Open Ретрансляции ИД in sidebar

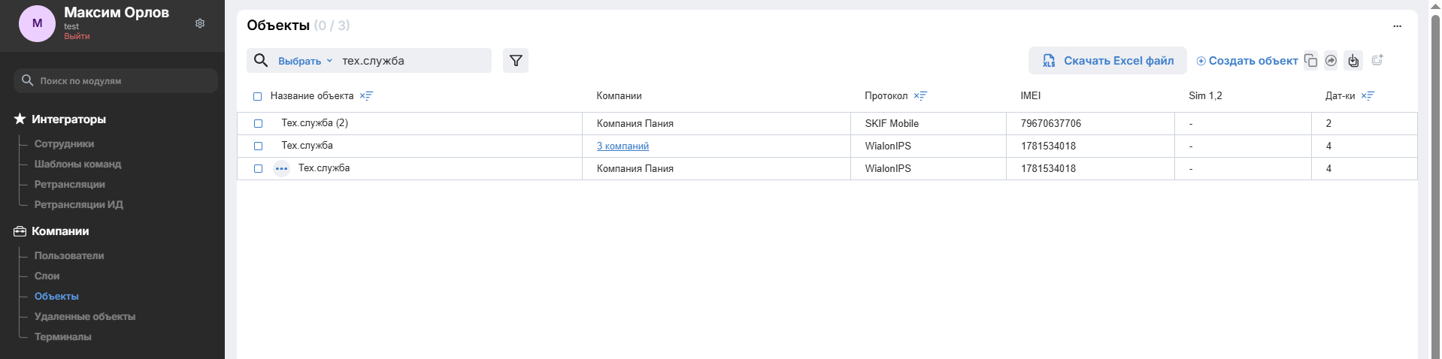78,204
